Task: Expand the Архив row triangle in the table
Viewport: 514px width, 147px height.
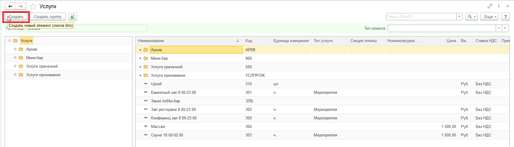Action: click(x=140, y=50)
